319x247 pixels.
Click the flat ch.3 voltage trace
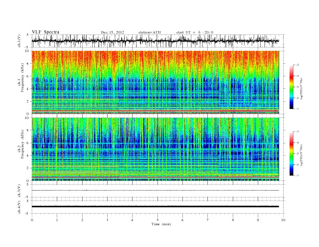pyautogui.click(x=155, y=190)
